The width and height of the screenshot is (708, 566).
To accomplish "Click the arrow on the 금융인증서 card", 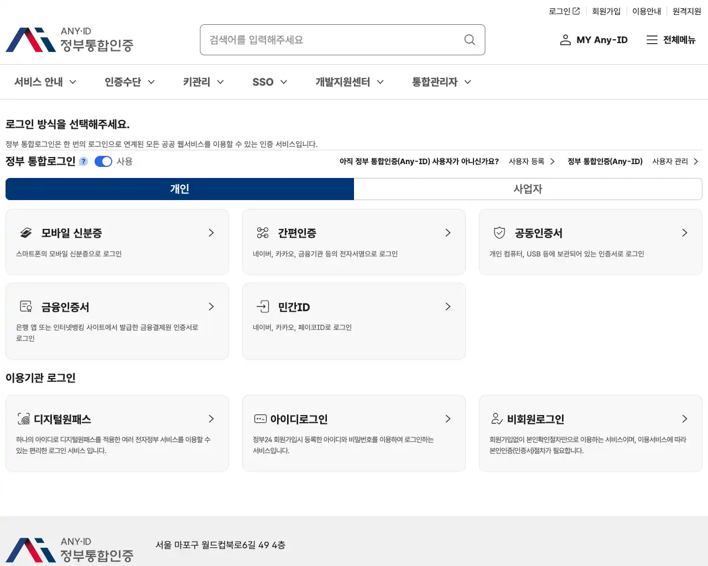I will click(x=211, y=306).
